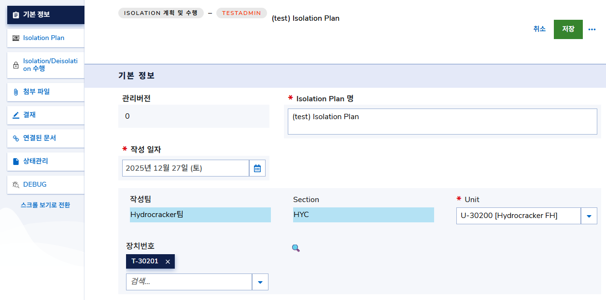Open the 첨부 파일 attachments tab

point(45,92)
